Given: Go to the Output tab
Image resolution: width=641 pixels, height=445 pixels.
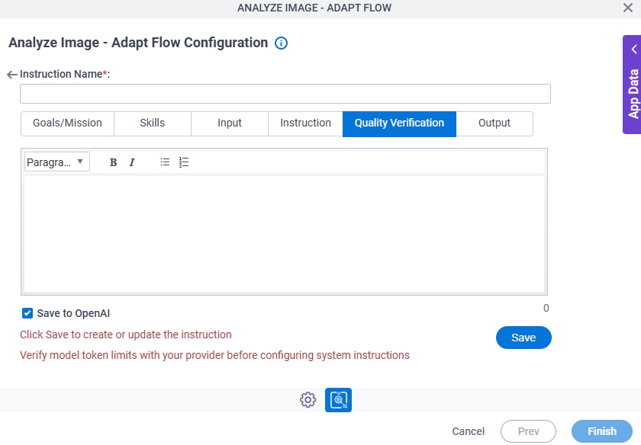Looking at the screenshot, I should 494,123.
